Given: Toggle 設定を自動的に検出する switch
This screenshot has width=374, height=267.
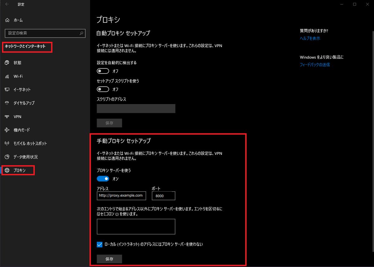Looking at the screenshot, I should pos(103,71).
